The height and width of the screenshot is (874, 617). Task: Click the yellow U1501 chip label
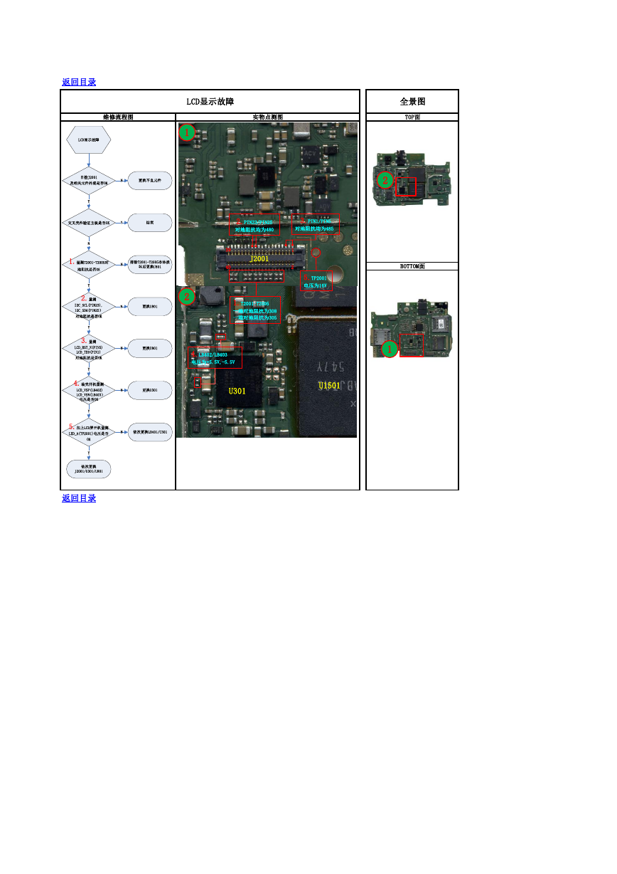coord(329,385)
